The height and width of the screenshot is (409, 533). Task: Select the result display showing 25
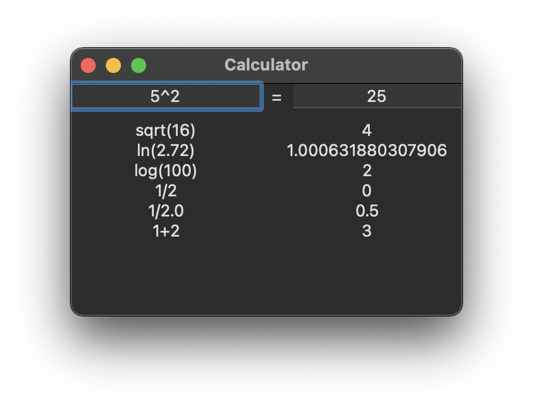377,96
